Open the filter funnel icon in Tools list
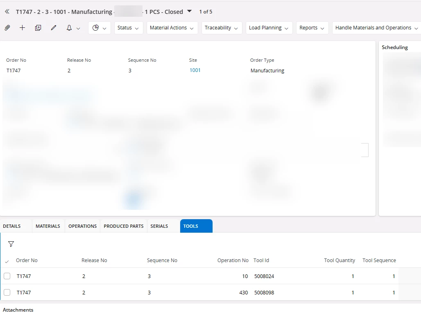This screenshot has height=312, width=421. coord(11,244)
